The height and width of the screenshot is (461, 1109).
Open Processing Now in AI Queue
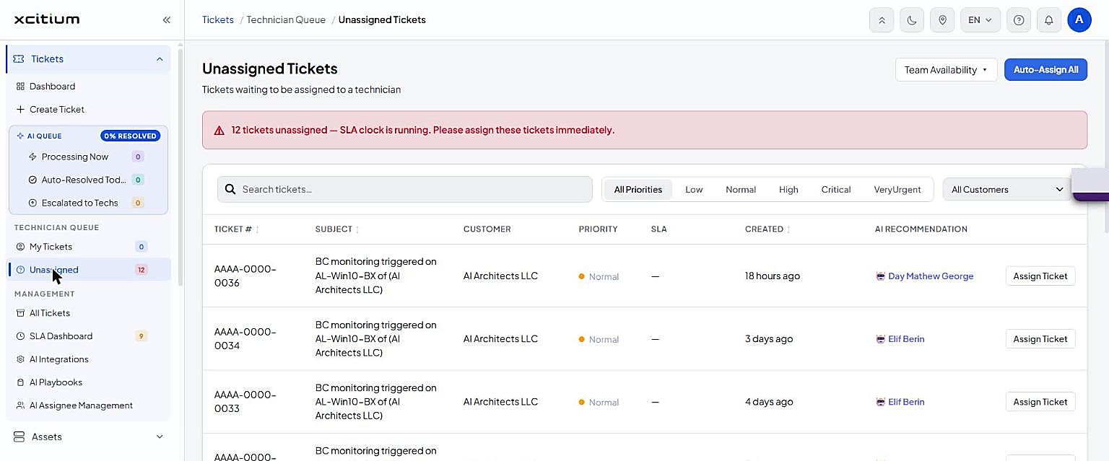click(74, 157)
